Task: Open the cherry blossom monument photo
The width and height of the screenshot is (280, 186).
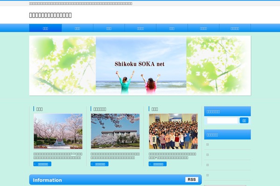Action: coord(58,131)
